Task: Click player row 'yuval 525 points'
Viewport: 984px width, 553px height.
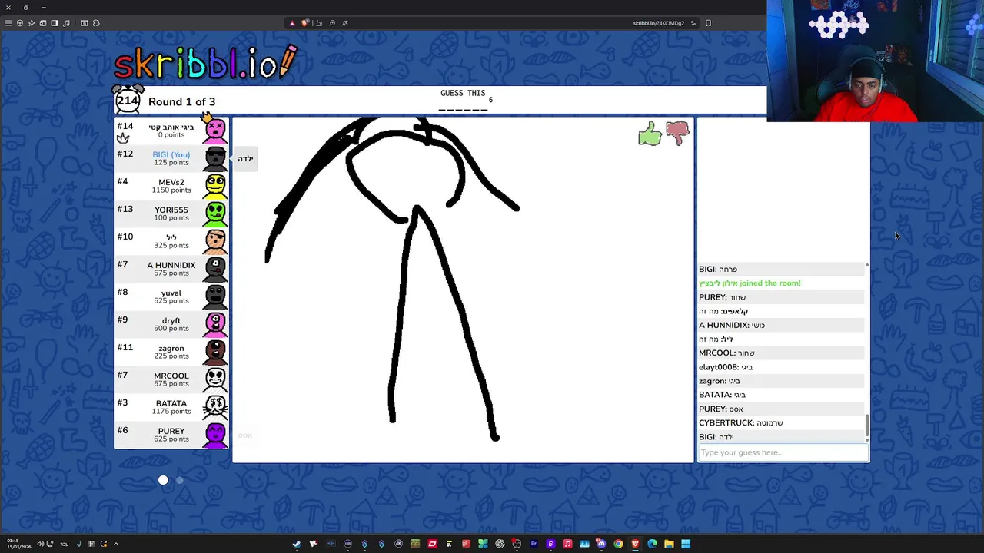Action: [171, 296]
